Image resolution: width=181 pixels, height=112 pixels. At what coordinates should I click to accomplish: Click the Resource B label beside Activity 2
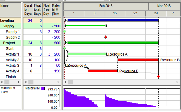pyautogui.click(x=170, y=60)
